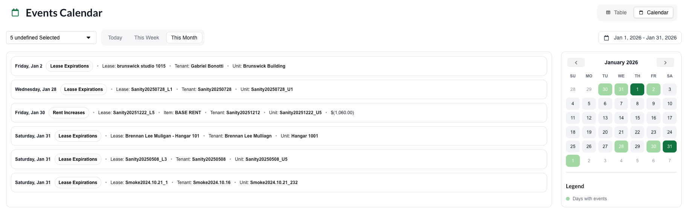691x216 pixels.
Task: Select highlighted day 2 in the first calendar row
Action: click(654, 89)
